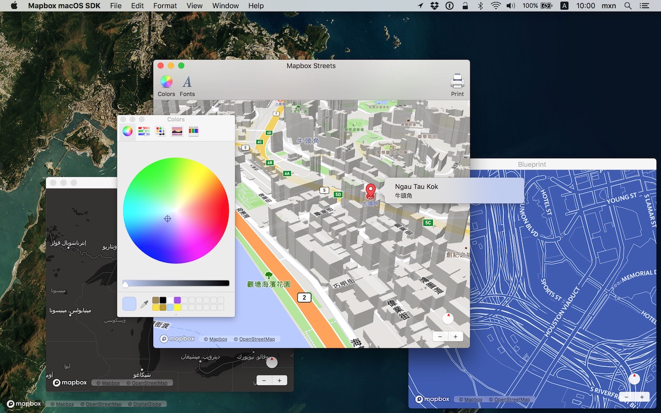Screen dimensions: 661x413
Task: Select the black saved swatch
Action: pos(163,300)
